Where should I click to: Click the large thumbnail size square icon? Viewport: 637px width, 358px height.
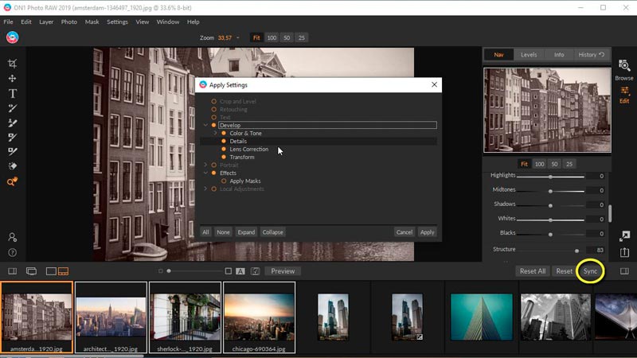coord(229,271)
